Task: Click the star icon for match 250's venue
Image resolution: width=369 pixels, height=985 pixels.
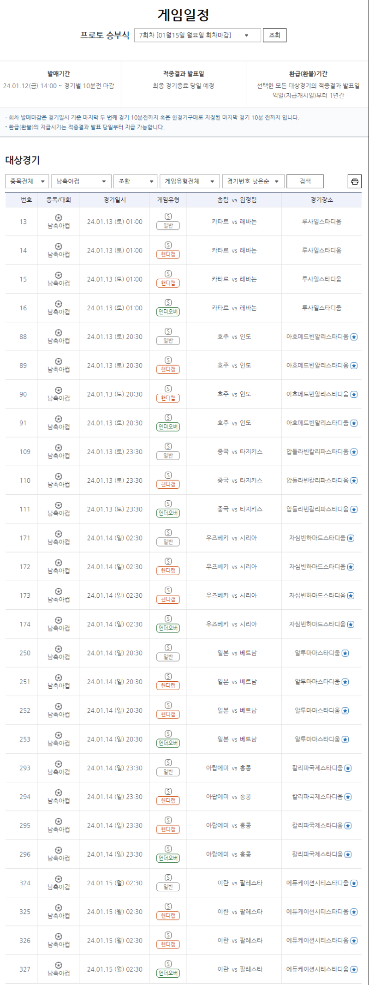Action: 345,653
